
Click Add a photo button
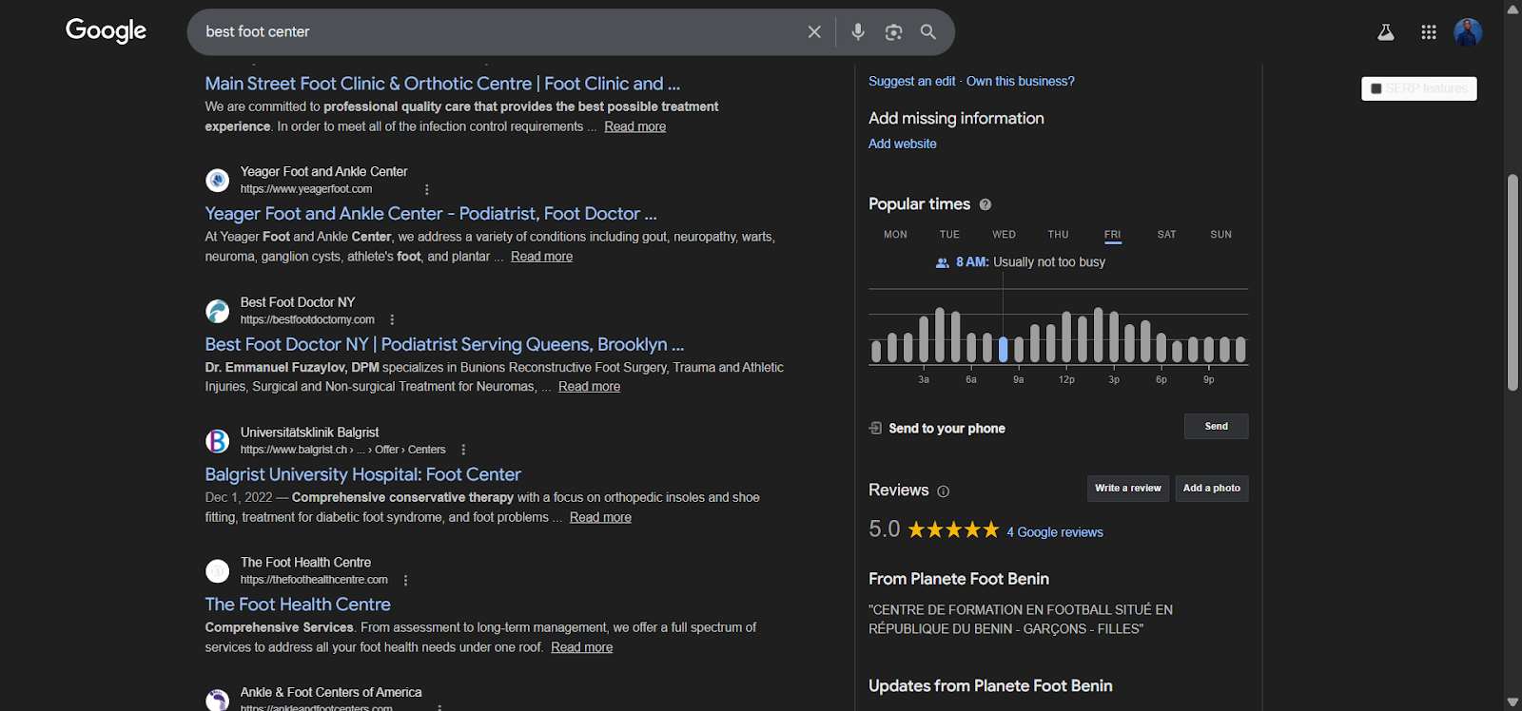[1211, 489]
